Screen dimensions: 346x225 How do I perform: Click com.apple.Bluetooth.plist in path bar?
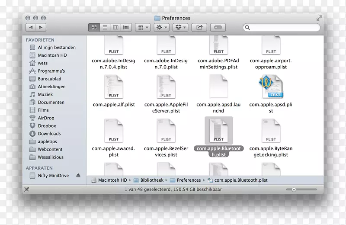[237, 180]
